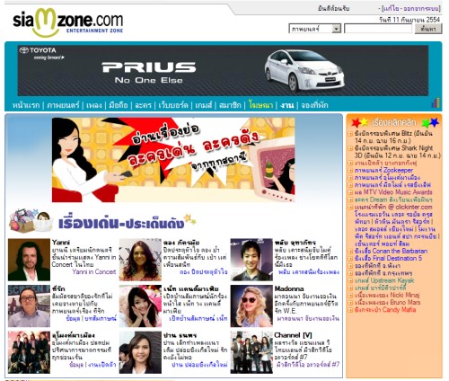The image size is (449, 381).
Task: Open เกมส์ in the navigation bar
Action: point(204,105)
